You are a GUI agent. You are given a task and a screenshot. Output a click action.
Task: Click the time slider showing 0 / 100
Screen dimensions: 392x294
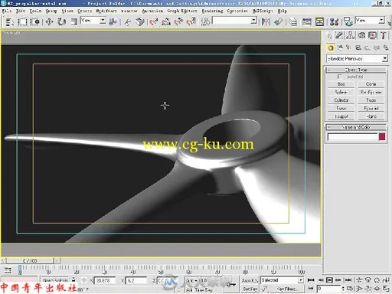[30, 261]
